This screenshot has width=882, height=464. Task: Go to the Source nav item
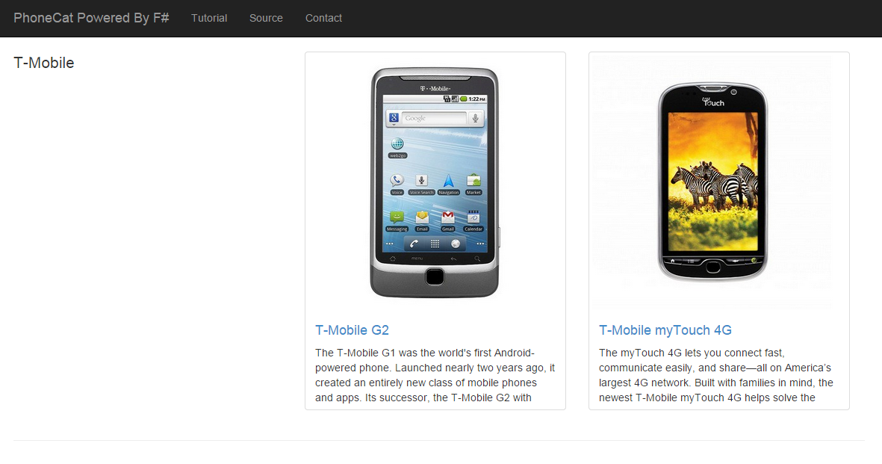266,18
